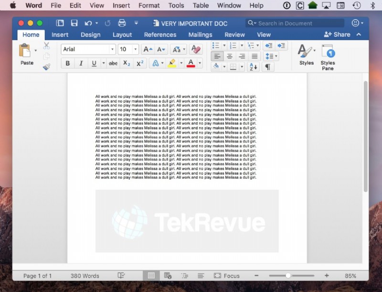Switch to Draft view icon
The height and width of the screenshot is (292, 382).
[201, 276]
